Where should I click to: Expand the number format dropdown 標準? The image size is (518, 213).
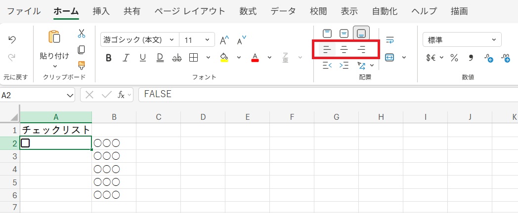(462, 40)
